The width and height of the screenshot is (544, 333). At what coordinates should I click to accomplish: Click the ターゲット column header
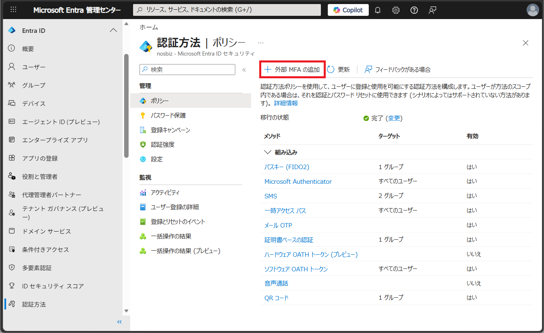pos(389,136)
